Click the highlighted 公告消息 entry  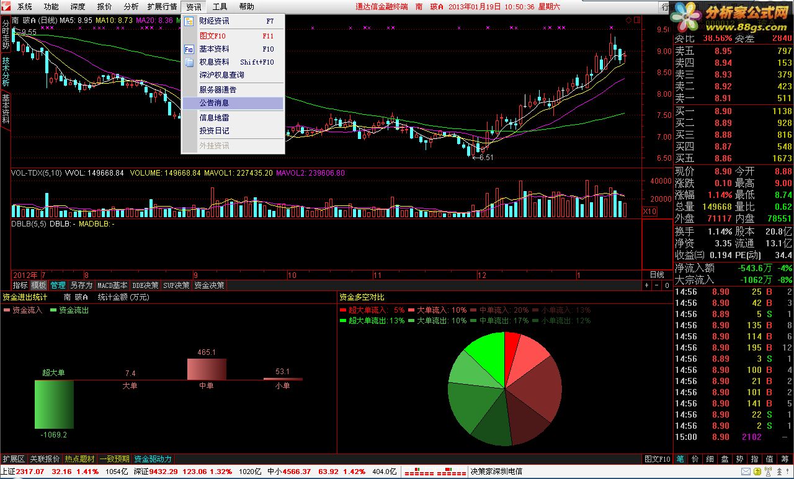click(233, 103)
